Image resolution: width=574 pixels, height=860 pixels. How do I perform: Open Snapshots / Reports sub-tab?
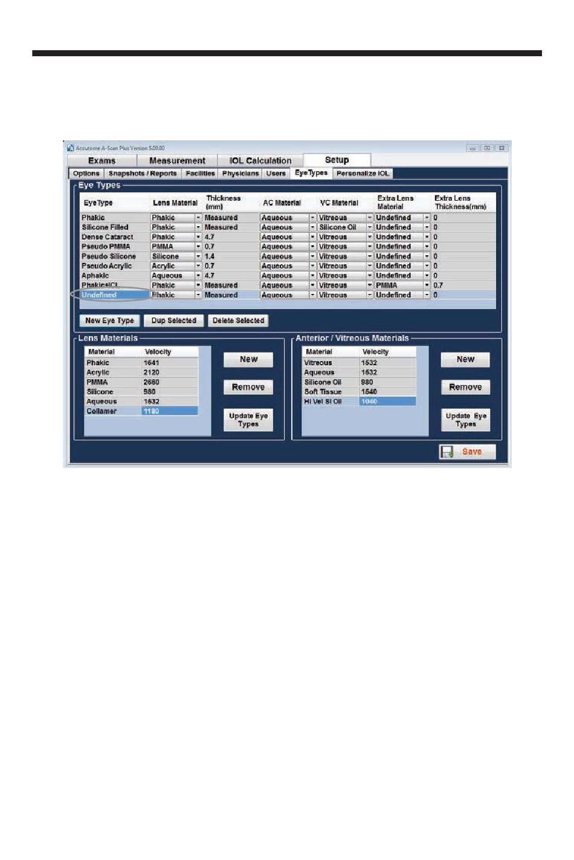[143, 174]
